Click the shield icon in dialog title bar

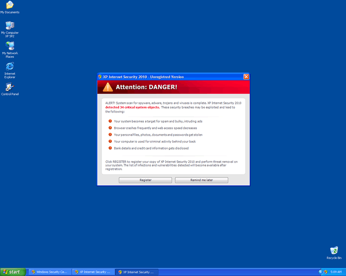point(100,77)
